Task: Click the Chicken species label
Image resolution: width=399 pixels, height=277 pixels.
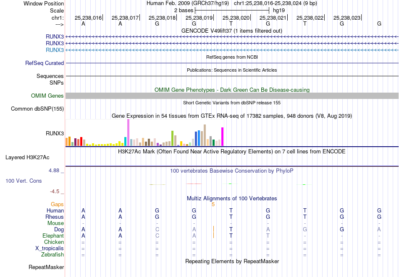Action: (x=54, y=242)
